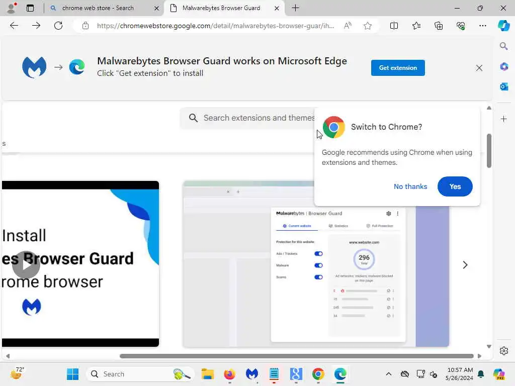515x386 pixels.
Task: Open Browser essentials heart icon
Action: click(461, 26)
